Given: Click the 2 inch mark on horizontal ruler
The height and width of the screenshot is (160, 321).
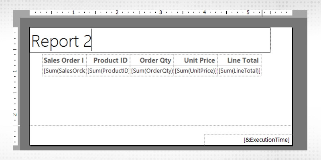Looking at the screenshot, I should coord(117,12).
